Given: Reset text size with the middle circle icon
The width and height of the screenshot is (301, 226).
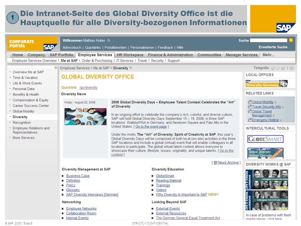Looking at the screenshot, I should [278, 68].
